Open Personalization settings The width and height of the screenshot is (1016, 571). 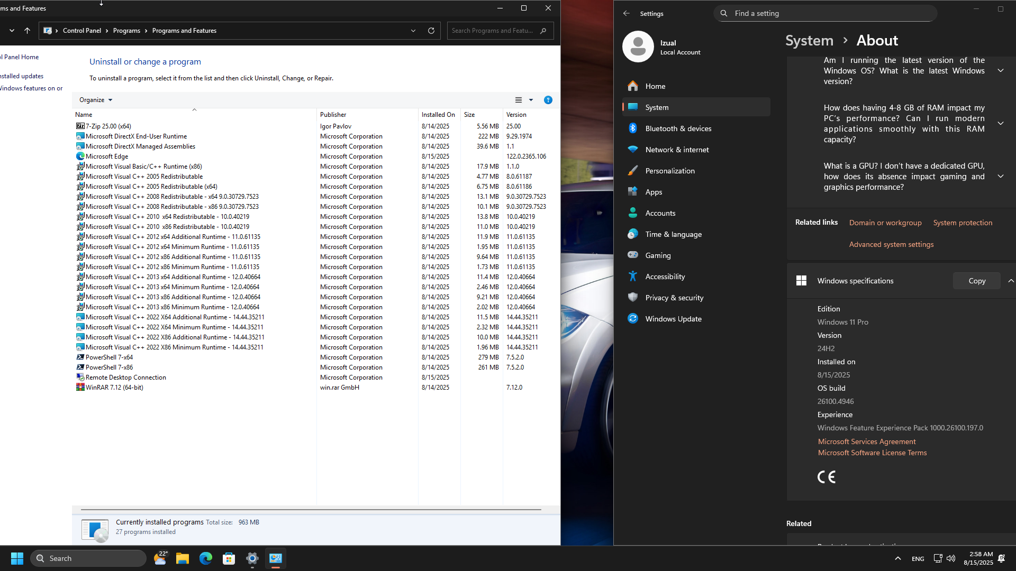696,171
